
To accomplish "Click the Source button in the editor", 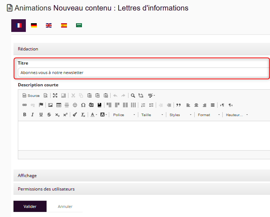I will [31, 95].
